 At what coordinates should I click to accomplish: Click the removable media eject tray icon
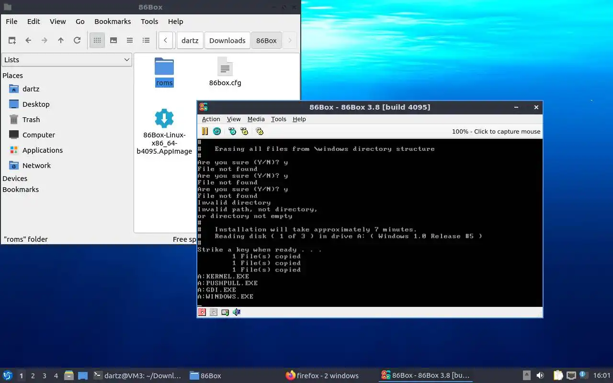coord(527,375)
